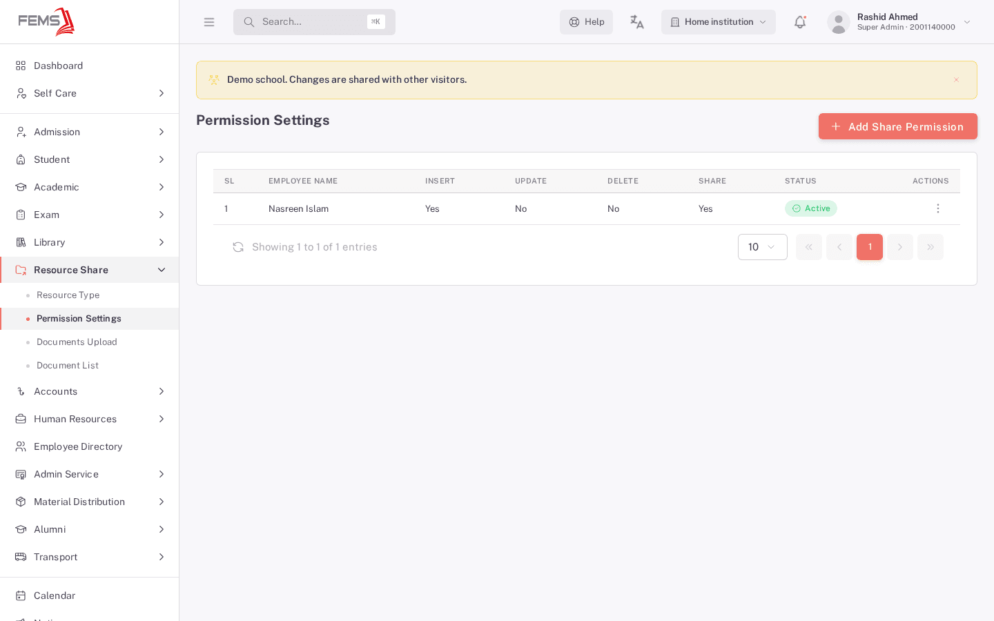994x621 pixels.
Task: Open Resource Type submenu item
Action: click(x=90, y=295)
